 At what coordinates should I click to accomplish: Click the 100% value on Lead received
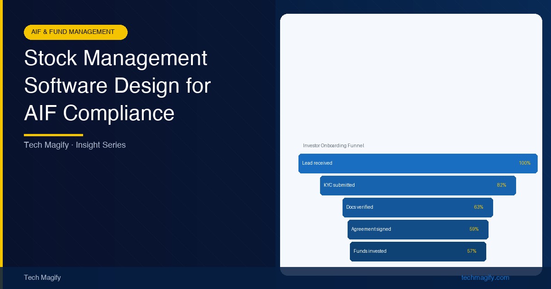pos(524,163)
